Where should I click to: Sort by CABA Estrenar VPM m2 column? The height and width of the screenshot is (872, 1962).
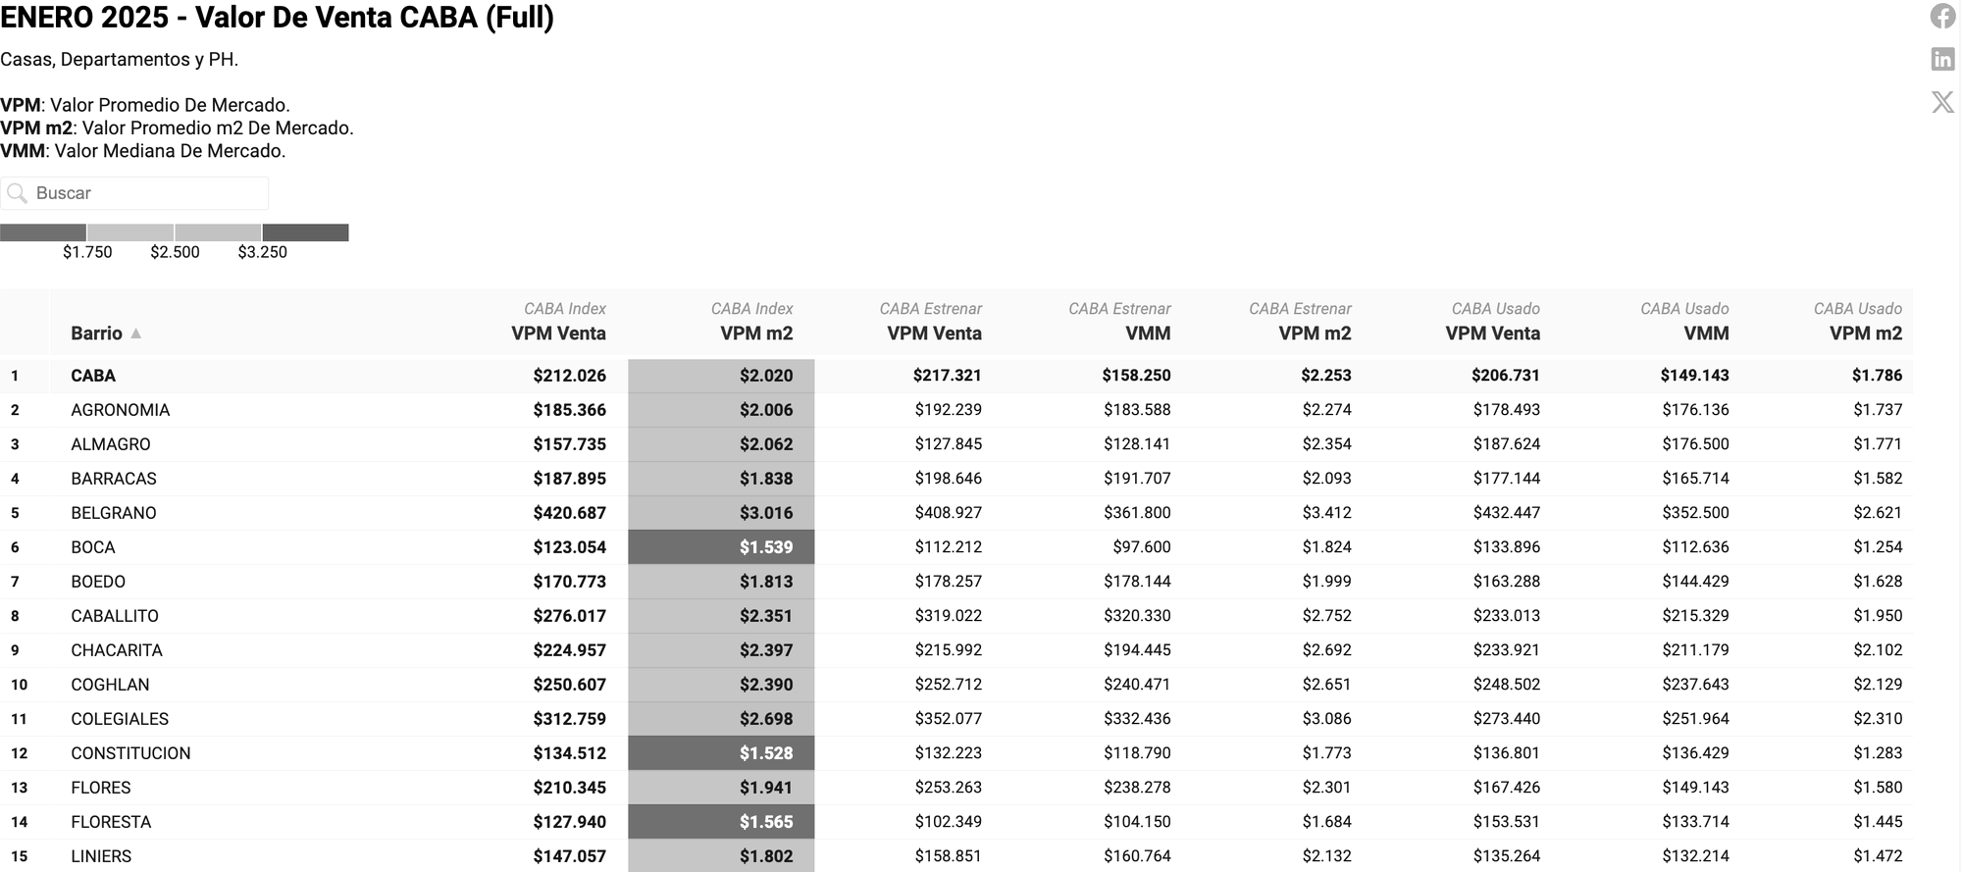click(1315, 333)
